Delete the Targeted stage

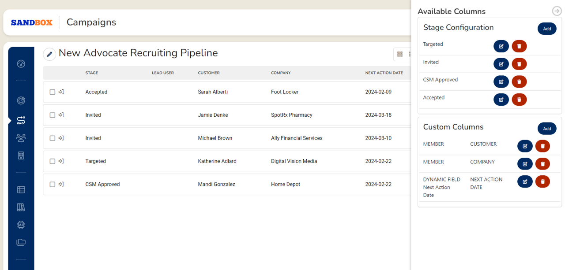[519, 46]
